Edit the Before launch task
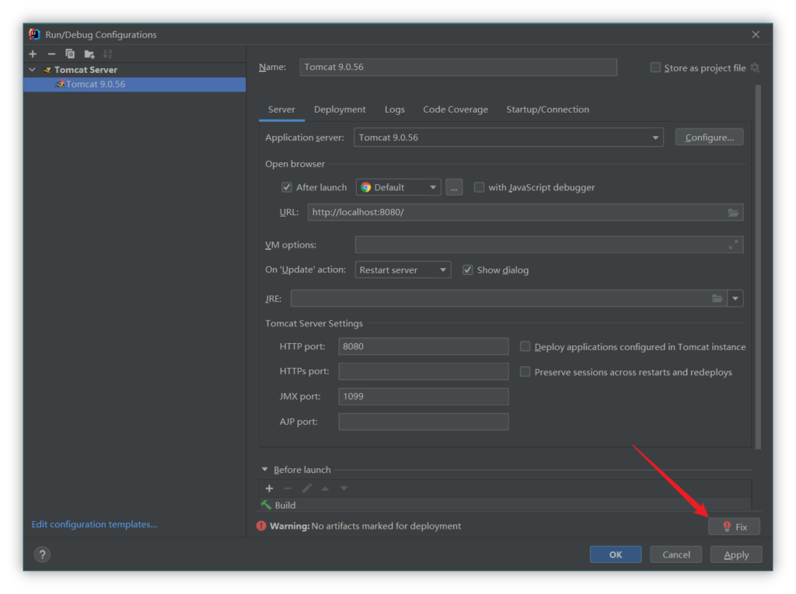 [306, 488]
